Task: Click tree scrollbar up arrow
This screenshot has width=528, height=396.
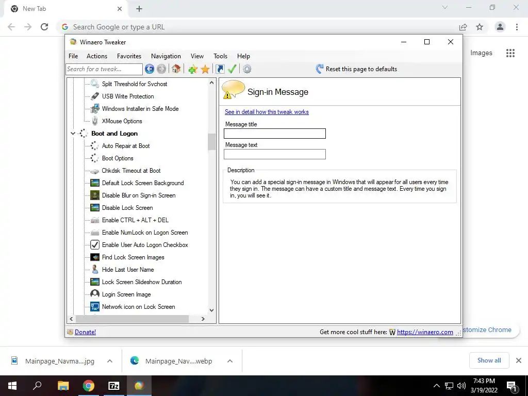Action: click(x=211, y=82)
